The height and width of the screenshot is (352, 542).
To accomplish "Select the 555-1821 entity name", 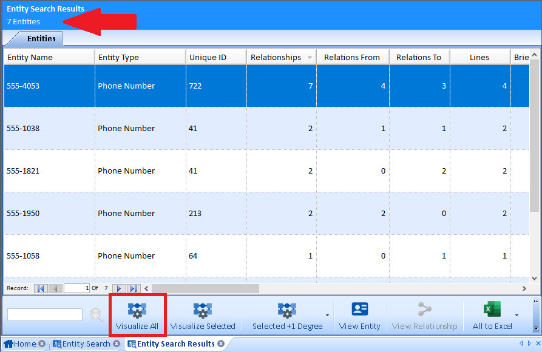I will pos(23,171).
